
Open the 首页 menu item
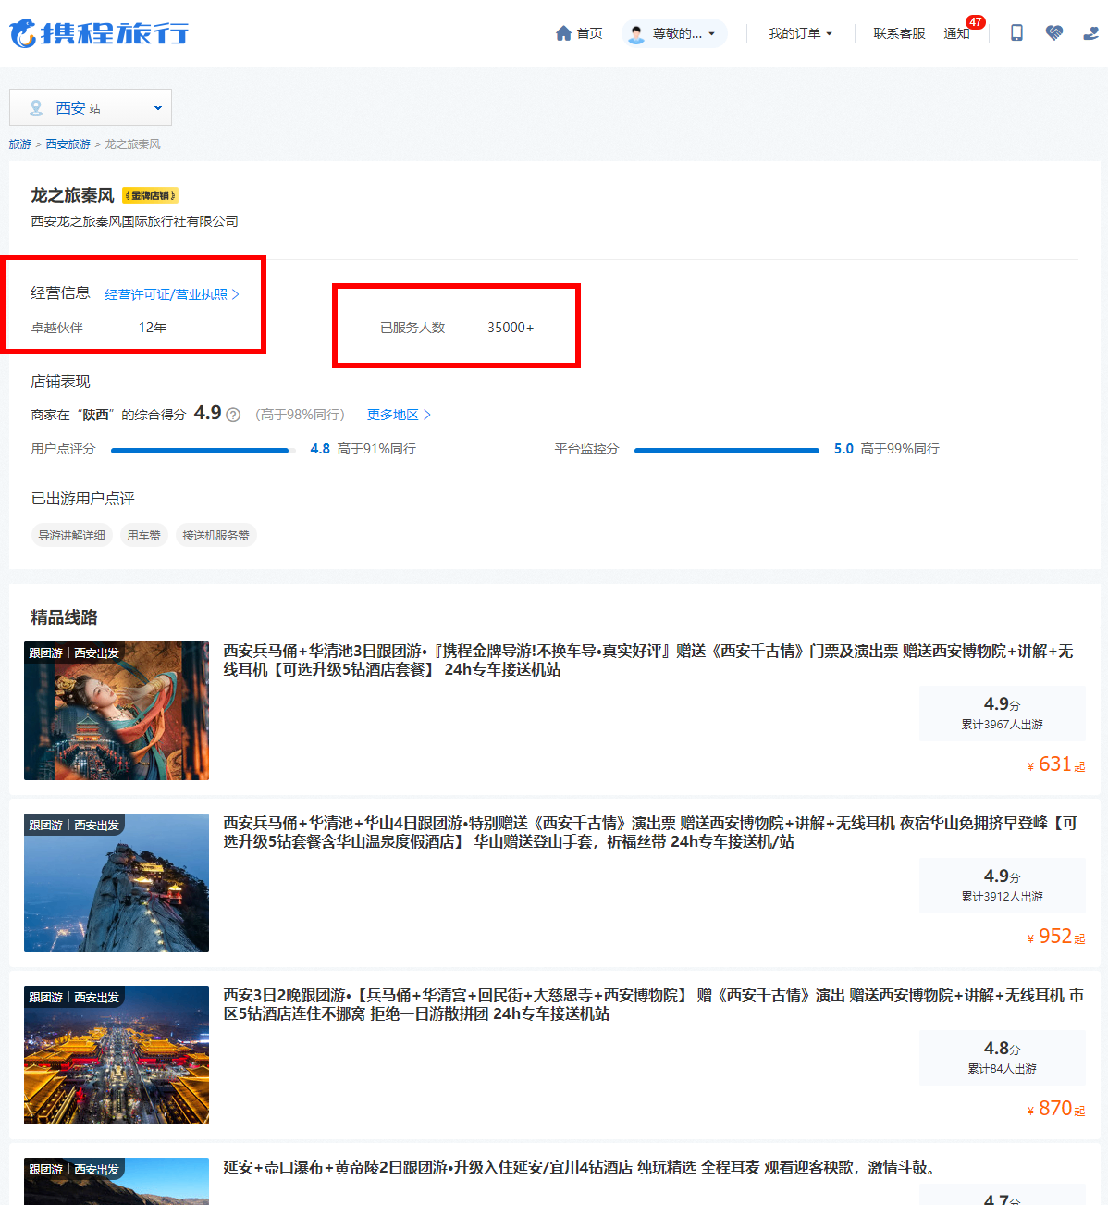point(589,33)
